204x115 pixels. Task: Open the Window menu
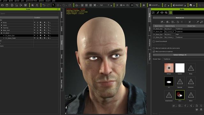[x=41, y=1]
